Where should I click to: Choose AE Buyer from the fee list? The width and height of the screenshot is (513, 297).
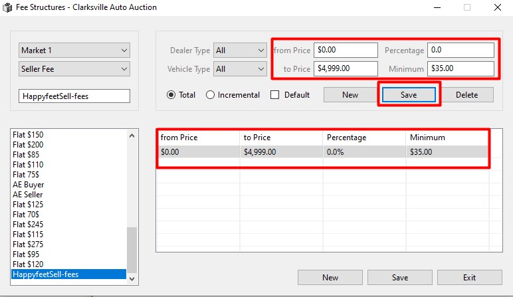pos(29,185)
